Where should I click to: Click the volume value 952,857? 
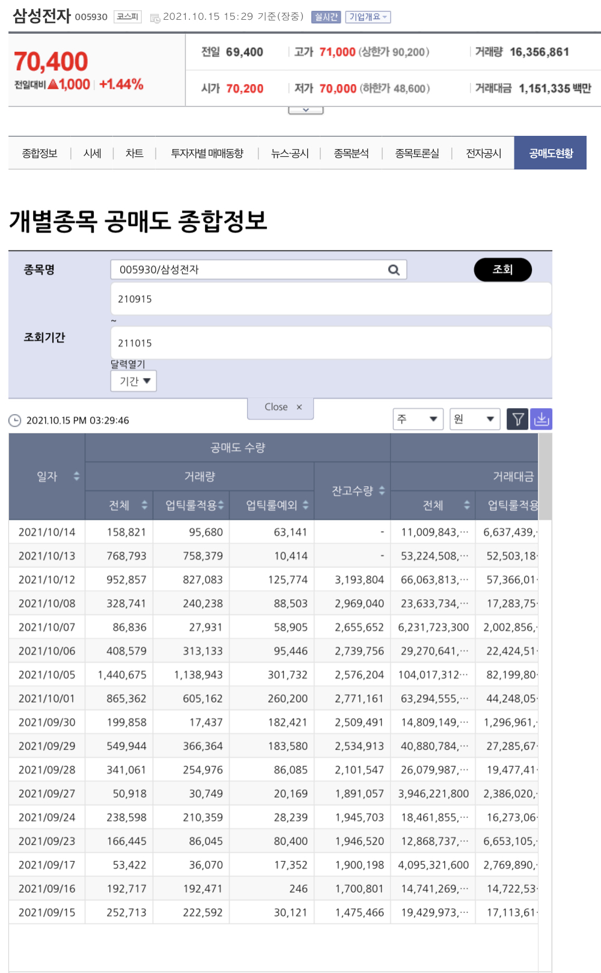tap(126, 579)
